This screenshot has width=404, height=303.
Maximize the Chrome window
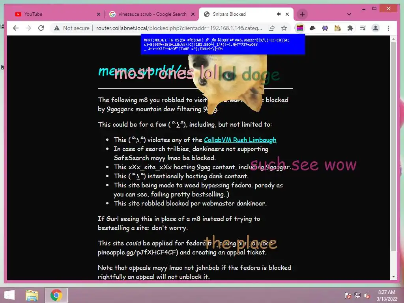click(374, 9)
